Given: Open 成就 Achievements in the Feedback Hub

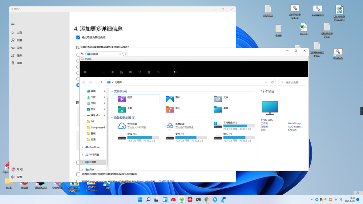Looking at the screenshot, I should point(17,63).
